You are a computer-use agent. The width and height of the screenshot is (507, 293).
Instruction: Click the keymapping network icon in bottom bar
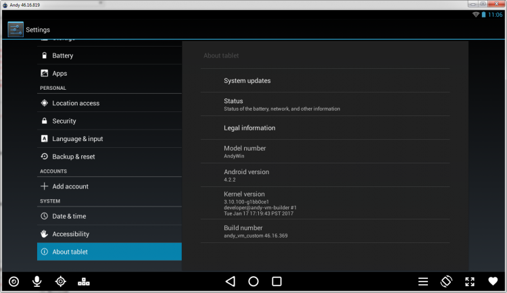tap(84, 282)
